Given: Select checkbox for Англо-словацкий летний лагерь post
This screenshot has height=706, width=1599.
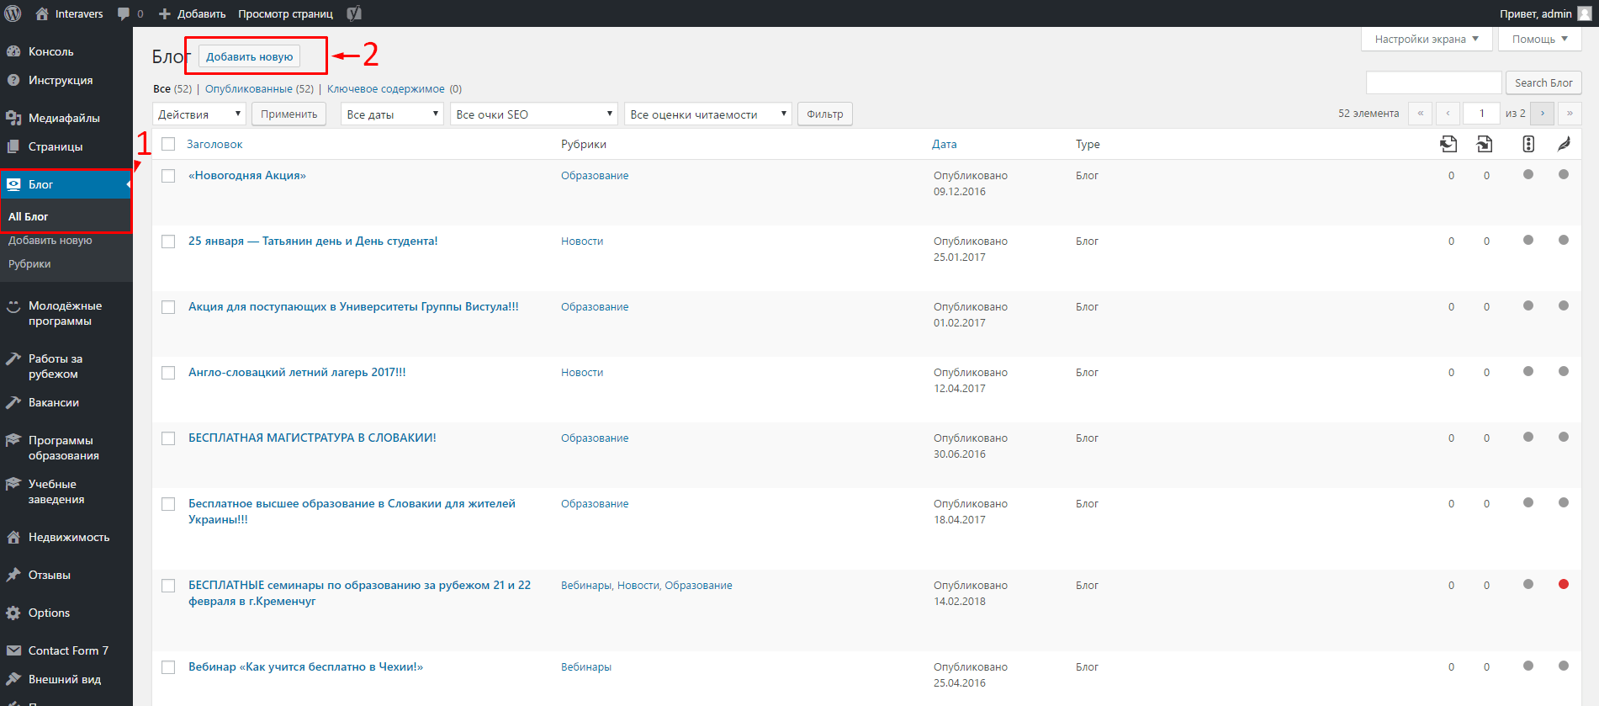Looking at the screenshot, I should click(168, 373).
